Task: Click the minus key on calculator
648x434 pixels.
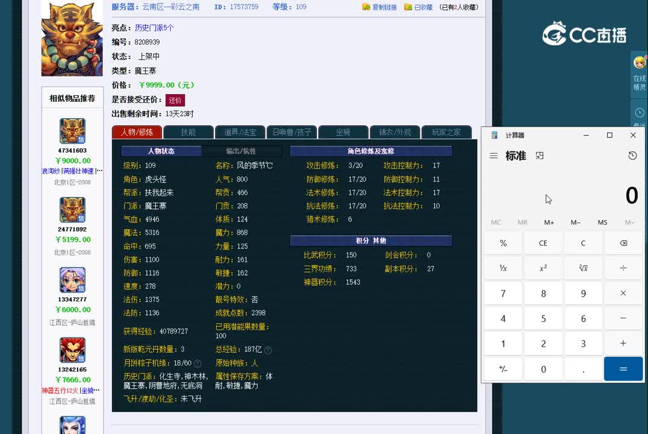Action: pos(623,318)
